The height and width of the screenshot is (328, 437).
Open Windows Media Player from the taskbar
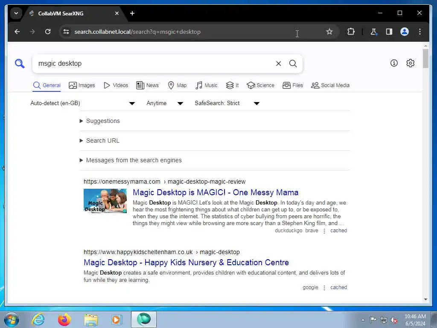point(117,319)
